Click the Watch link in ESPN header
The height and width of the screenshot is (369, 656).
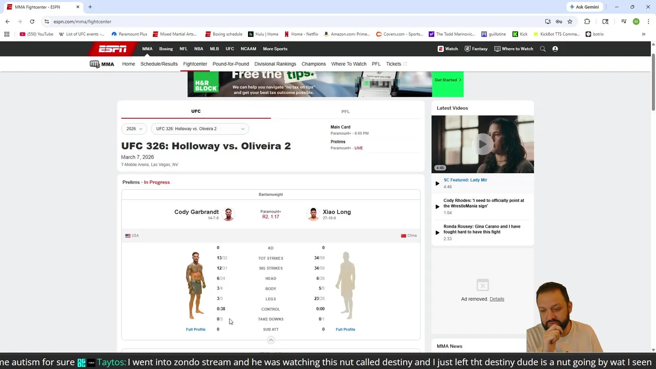(x=447, y=49)
